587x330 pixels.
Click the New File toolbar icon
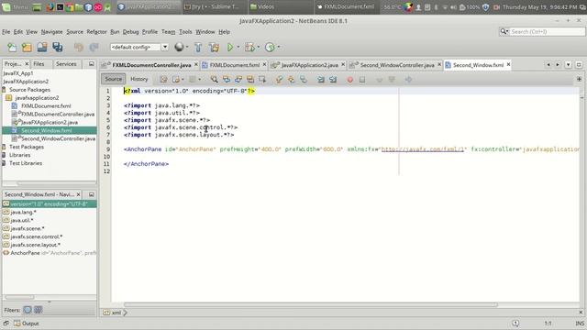point(12,47)
